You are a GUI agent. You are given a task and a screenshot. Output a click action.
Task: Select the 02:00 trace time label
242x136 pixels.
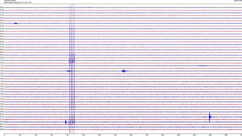pos(2,18)
